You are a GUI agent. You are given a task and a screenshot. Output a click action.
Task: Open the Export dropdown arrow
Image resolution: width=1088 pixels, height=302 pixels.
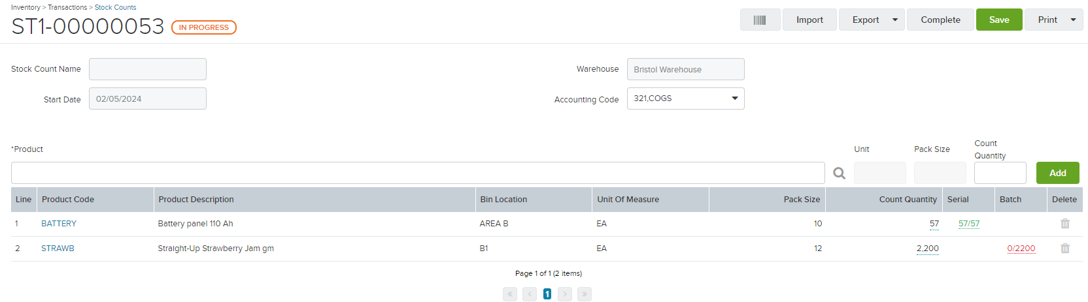point(895,20)
